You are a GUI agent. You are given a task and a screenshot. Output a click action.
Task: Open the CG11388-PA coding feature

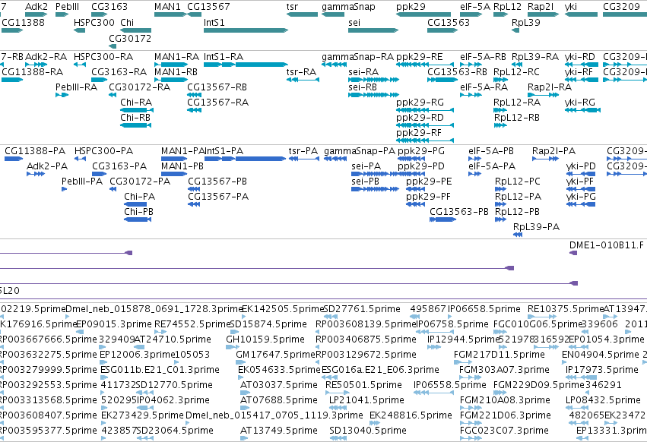pyautogui.click(x=13, y=159)
